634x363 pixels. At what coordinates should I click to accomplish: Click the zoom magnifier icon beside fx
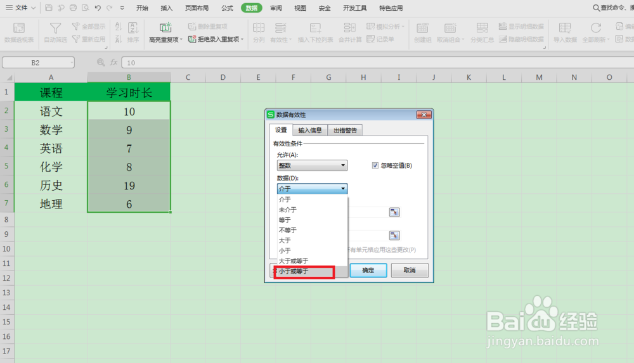(x=101, y=62)
